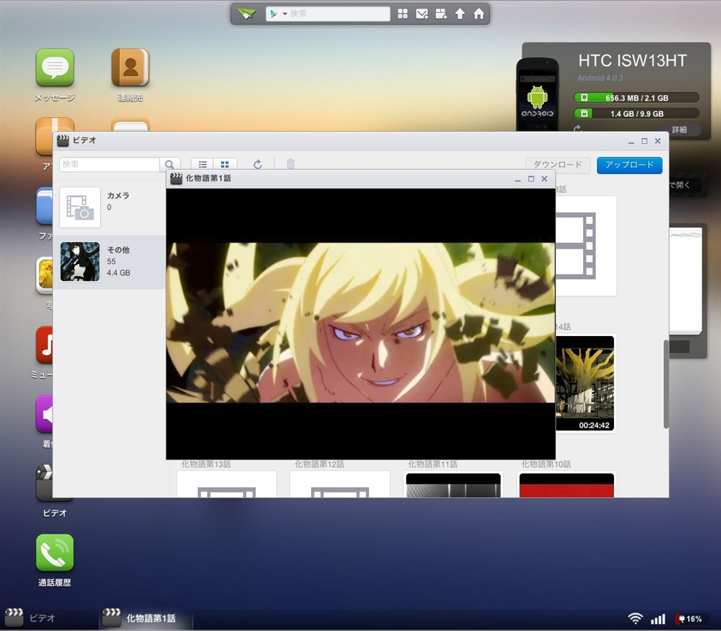Screen dimensions: 721x631
Task: Click the 1.4 GB / 9.9 GB storage bar
Action: coord(637,113)
